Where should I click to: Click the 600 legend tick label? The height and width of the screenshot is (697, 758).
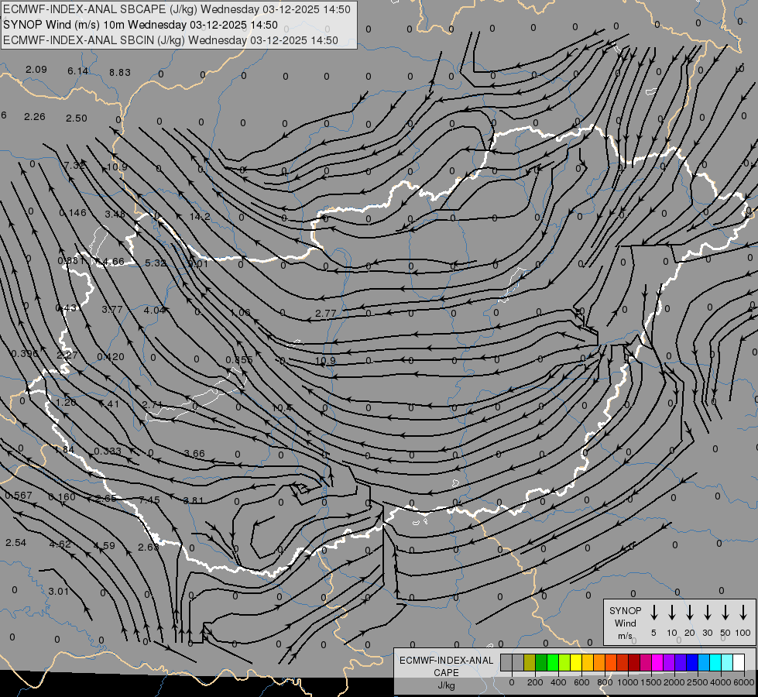click(x=581, y=682)
